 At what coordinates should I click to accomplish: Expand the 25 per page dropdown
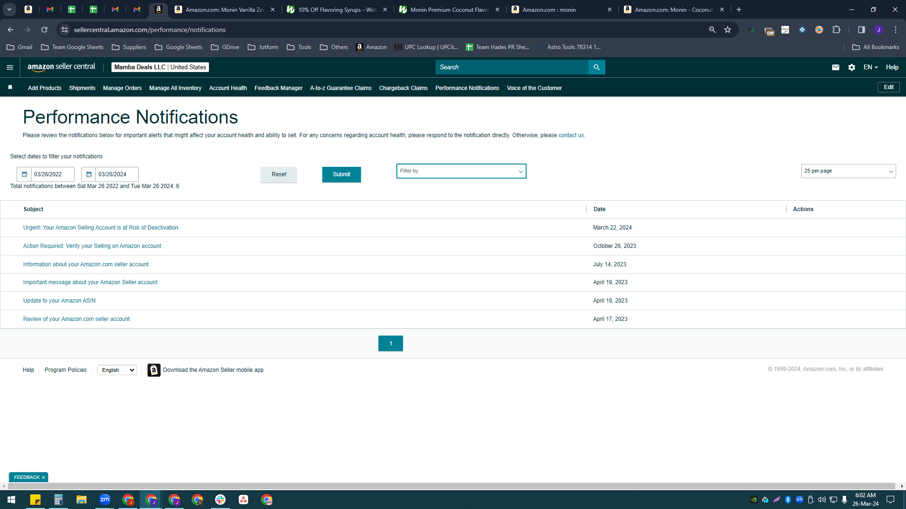pyautogui.click(x=848, y=171)
